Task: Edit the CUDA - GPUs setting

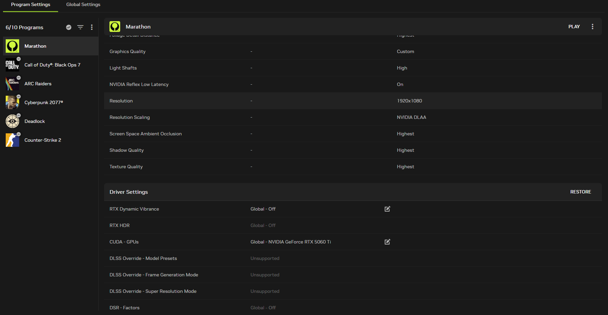Action: (387, 242)
